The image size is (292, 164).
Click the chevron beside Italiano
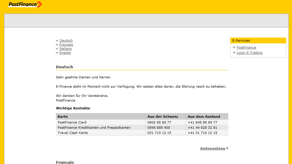pyautogui.click(x=57, y=49)
